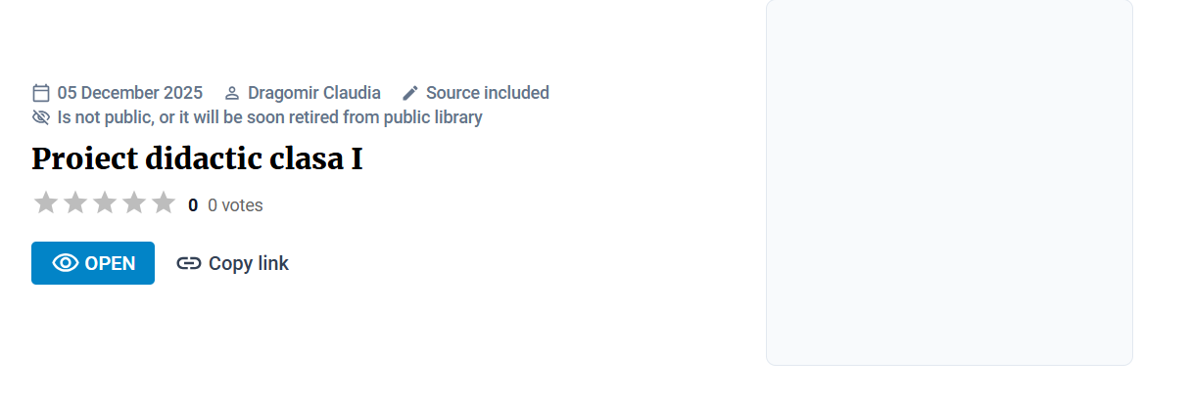Click the author name Dragomir Claudia
This screenshot has height=403, width=1191.
314,93
